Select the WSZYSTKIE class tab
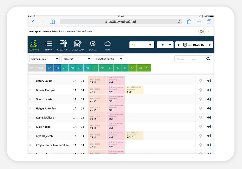The height and width of the screenshot is (169, 242). point(37,68)
